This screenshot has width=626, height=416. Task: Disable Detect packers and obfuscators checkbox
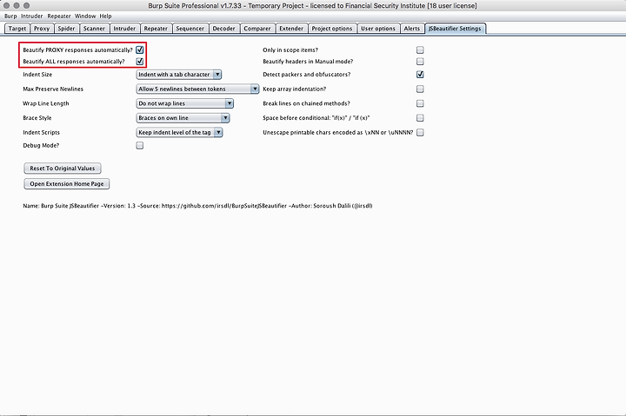(420, 75)
